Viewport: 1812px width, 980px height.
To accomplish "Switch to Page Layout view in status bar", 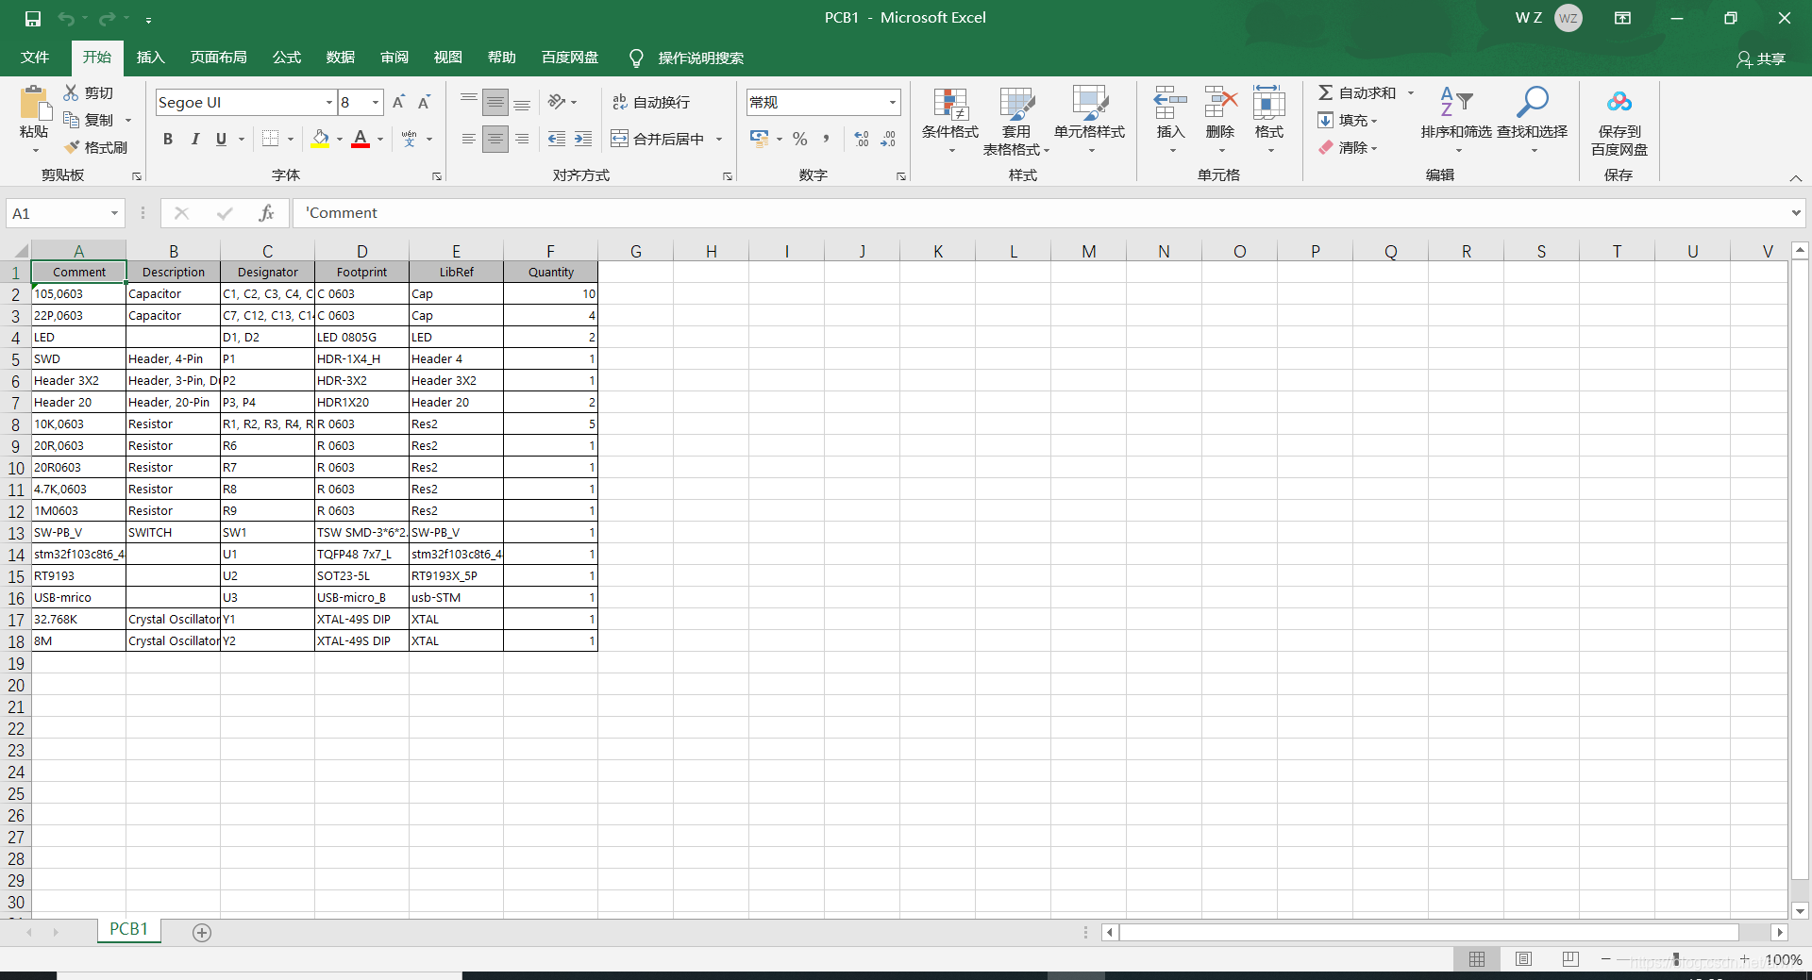I will point(1523,959).
